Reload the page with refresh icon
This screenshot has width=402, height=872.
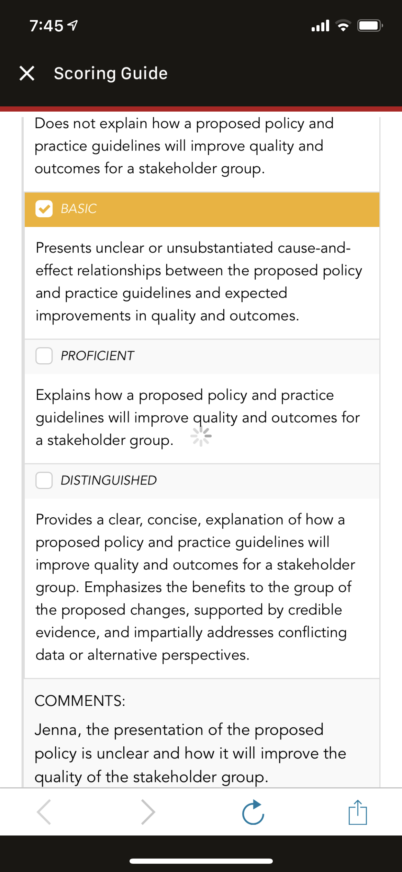pyautogui.click(x=253, y=812)
